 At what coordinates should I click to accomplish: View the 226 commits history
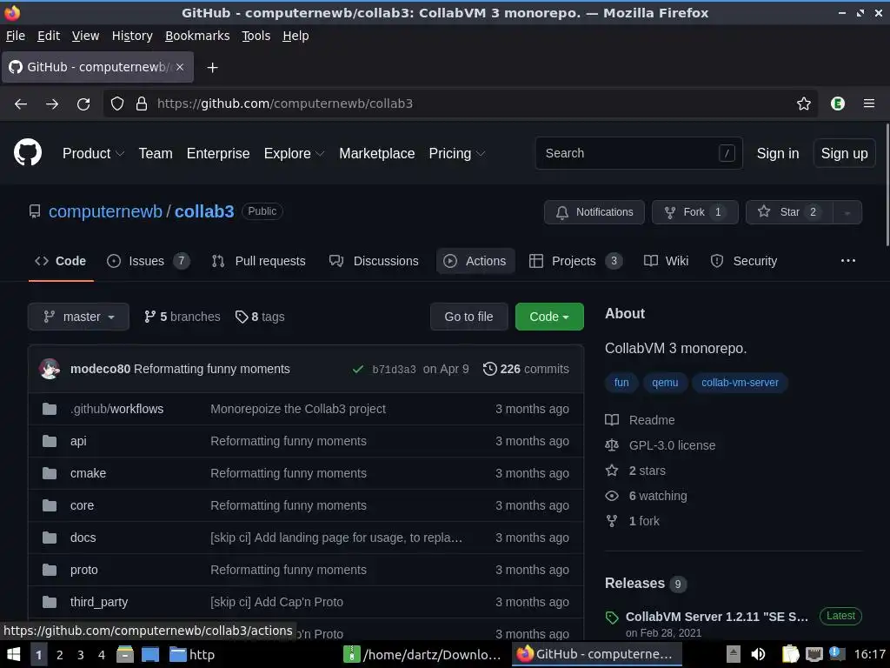pyautogui.click(x=526, y=369)
